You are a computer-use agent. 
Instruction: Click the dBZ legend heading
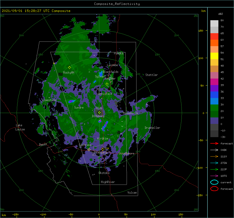coord(220,14)
